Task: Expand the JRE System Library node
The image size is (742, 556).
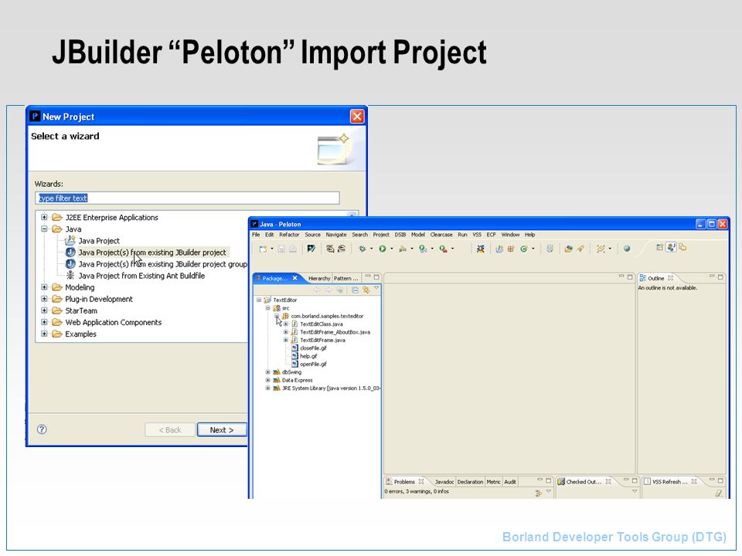Action: coord(268,388)
